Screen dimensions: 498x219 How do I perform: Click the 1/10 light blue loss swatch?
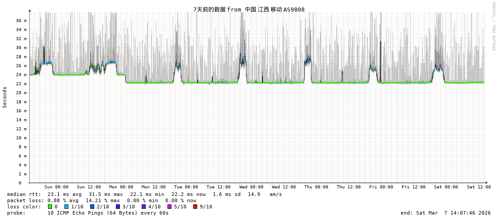click(x=66, y=207)
